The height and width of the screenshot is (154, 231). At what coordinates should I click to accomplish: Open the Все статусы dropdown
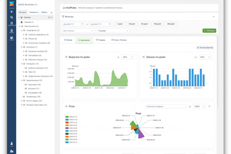[x=78, y=30]
